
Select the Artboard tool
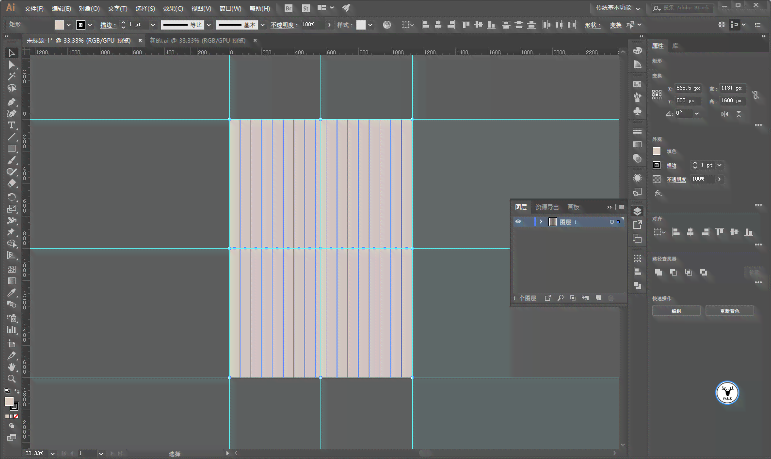pyautogui.click(x=12, y=343)
